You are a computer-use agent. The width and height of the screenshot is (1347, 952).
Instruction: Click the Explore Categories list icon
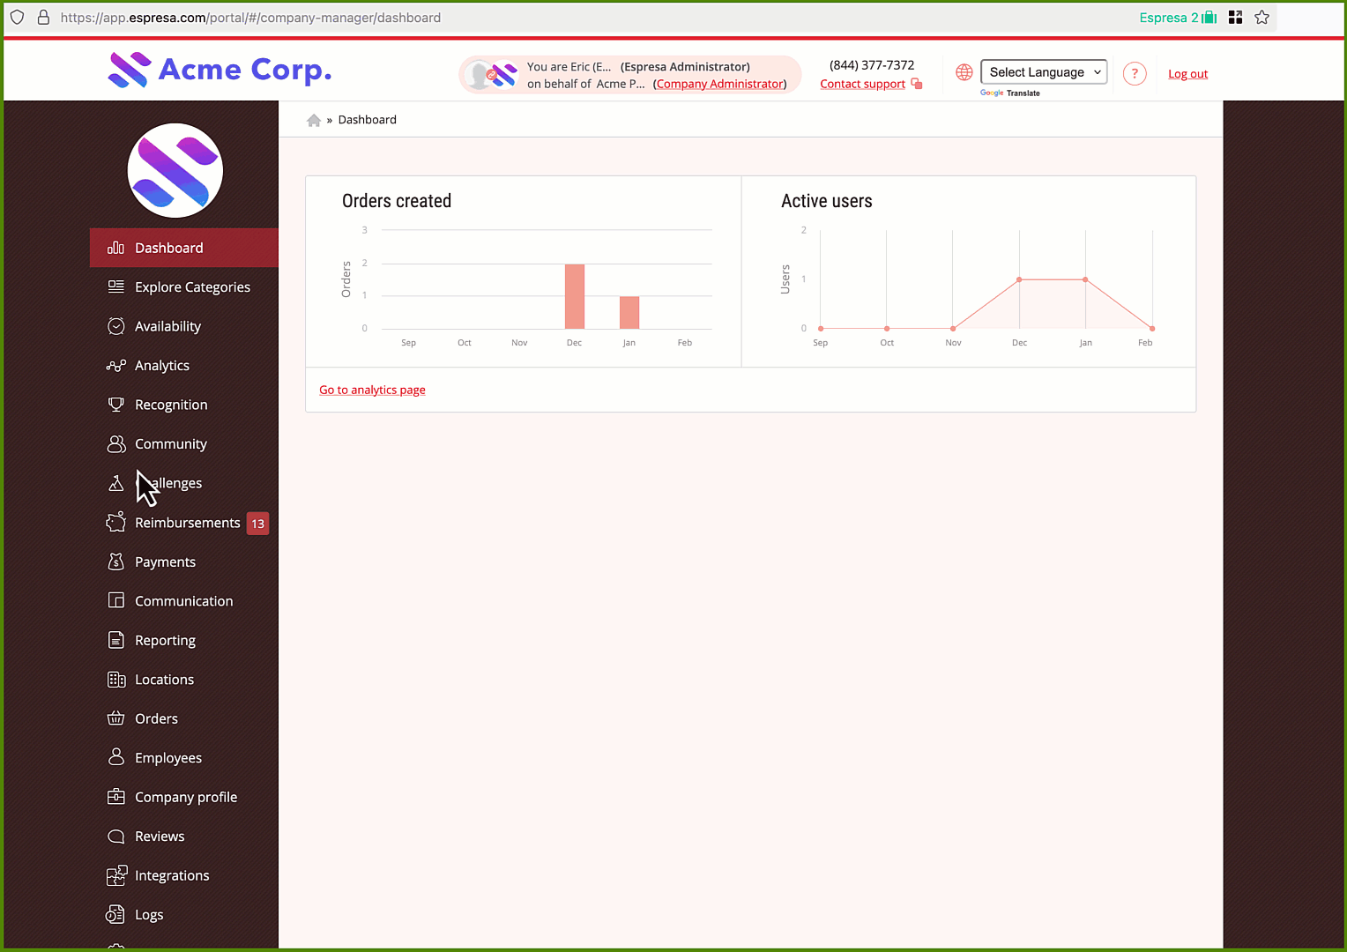(115, 286)
